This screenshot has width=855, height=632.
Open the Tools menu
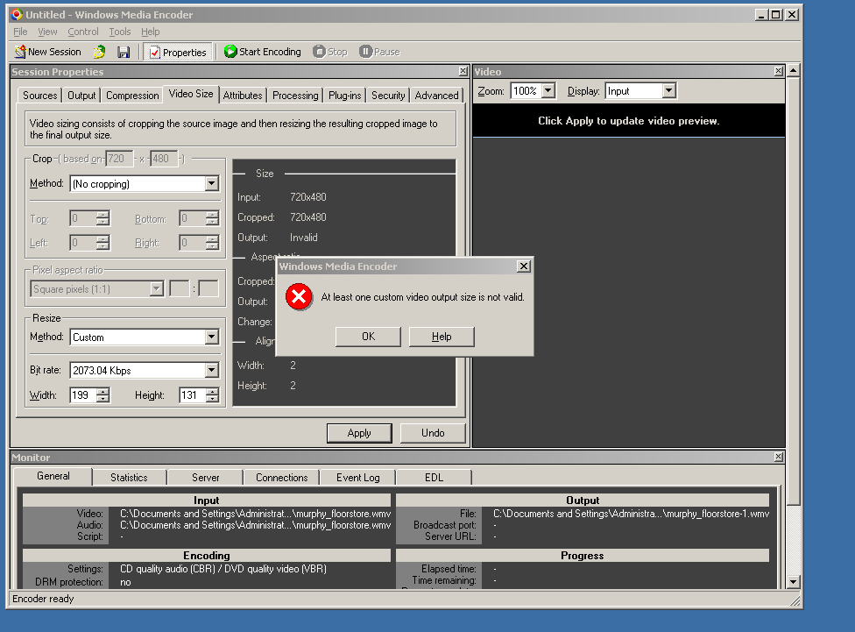click(120, 32)
